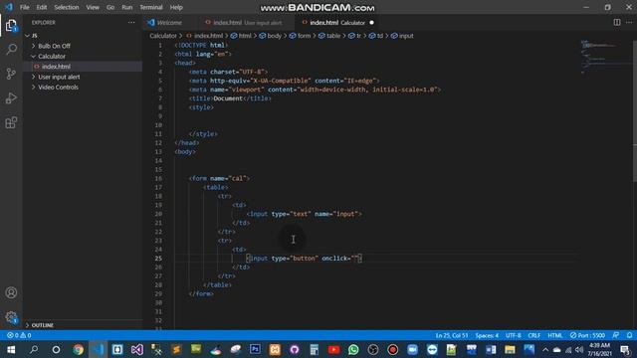Open the Terminal menu
Image resolution: width=637 pixels, height=358 pixels.
(151, 7)
